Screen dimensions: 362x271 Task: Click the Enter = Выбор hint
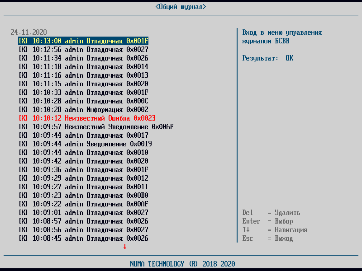(267, 221)
